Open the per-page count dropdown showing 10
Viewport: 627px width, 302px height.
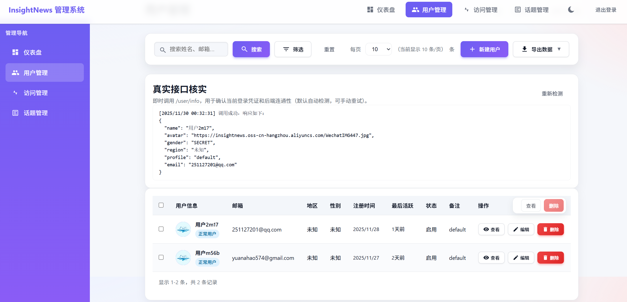379,49
